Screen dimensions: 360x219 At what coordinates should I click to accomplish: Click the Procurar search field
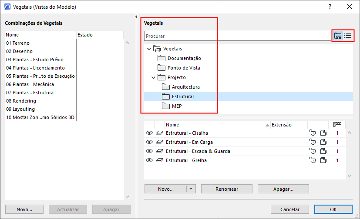(x=237, y=36)
